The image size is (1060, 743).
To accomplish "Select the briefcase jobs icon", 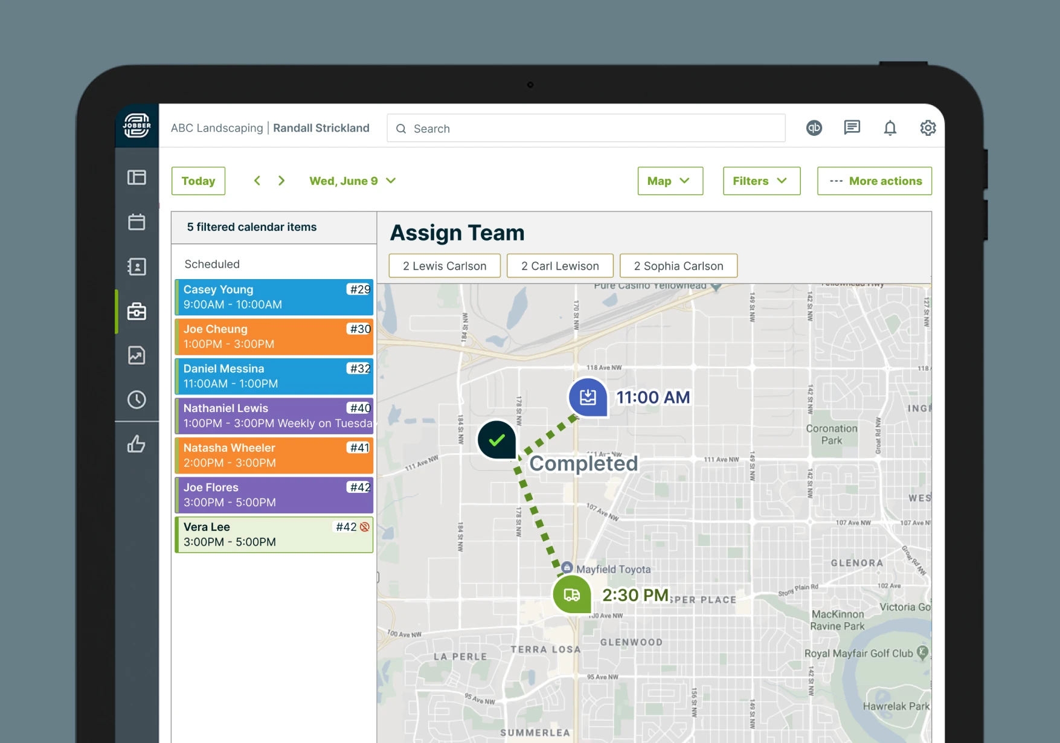I will (137, 311).
